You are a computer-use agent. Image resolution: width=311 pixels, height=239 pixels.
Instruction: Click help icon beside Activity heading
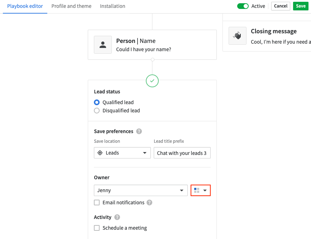[x=117, y=217]
